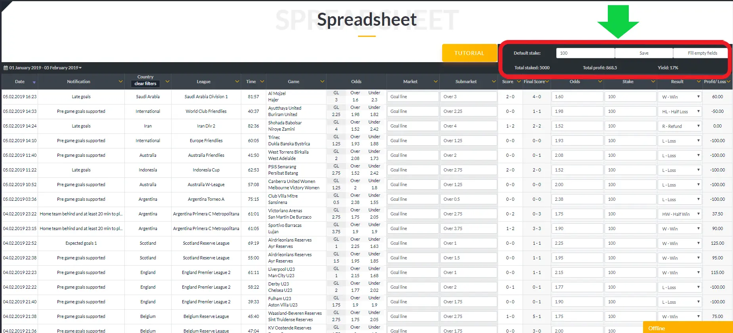Open the League column filter chevron
This screenshot has height=333, width=733.
237,82
